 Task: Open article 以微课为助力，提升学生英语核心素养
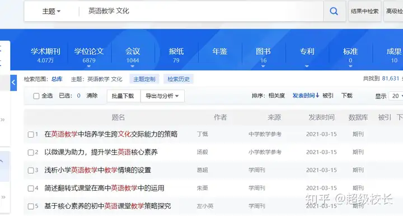(x=101, y=152)
